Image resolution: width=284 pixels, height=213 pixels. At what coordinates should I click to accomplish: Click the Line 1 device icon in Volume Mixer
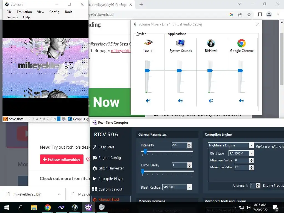click(x=148, y=43)
